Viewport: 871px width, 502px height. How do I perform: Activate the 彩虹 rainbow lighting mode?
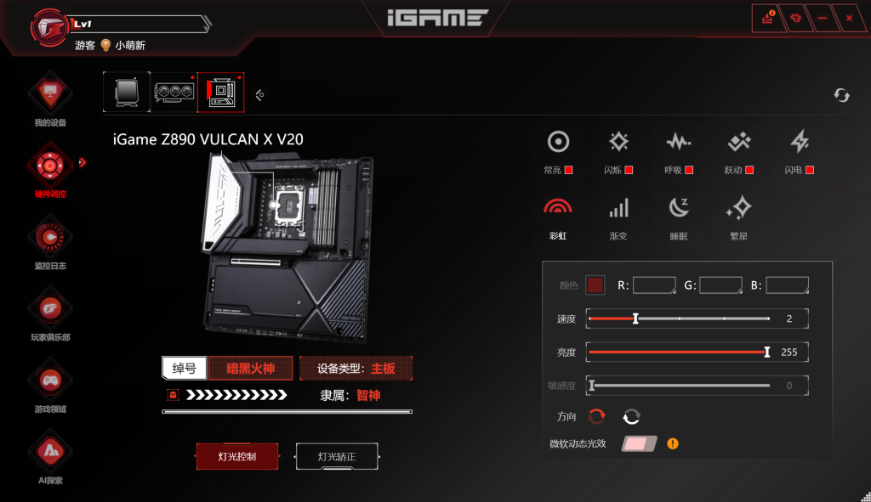558,207
